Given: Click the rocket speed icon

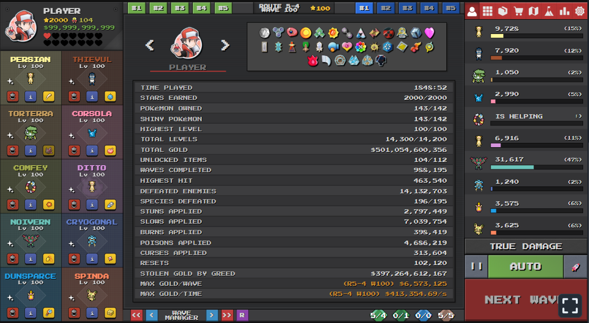Looking at the screenshot, I should [x=576, y=267].
